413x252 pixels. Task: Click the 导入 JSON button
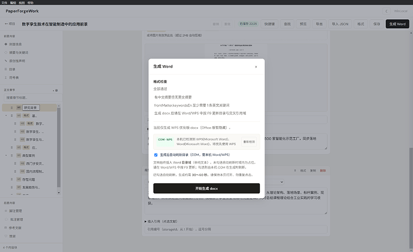point(340,24)
